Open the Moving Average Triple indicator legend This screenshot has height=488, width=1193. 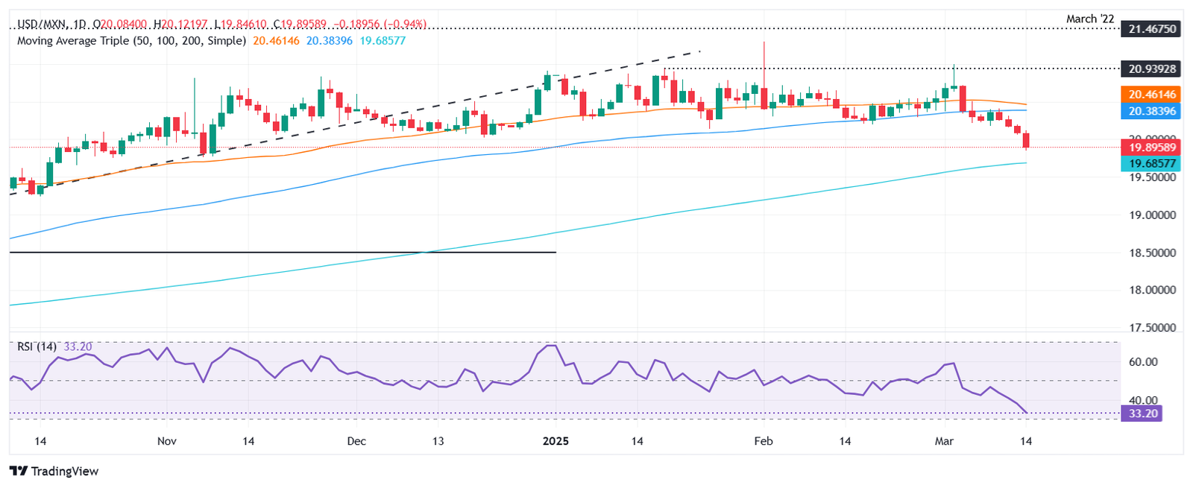pyautogui.click(x=131, y=40)
